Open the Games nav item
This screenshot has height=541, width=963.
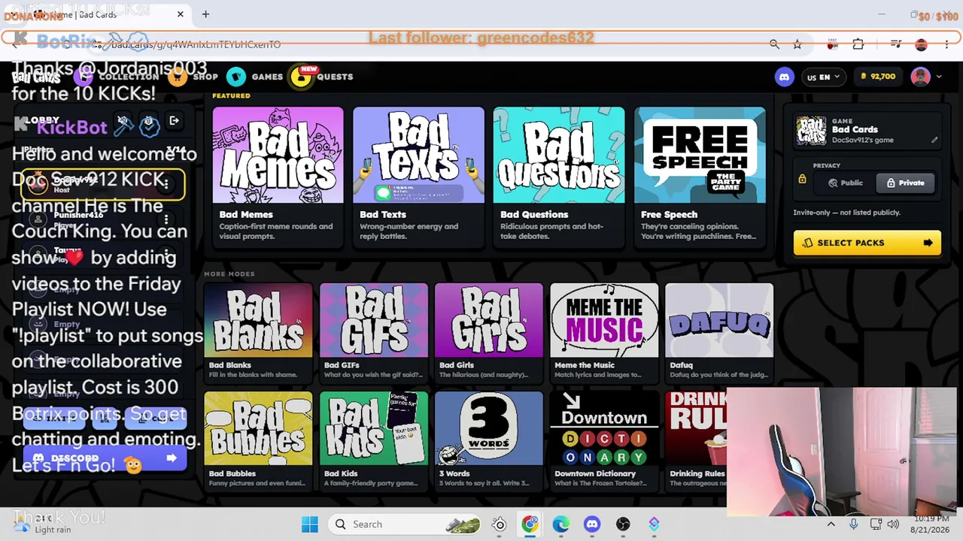coord(255,77)
